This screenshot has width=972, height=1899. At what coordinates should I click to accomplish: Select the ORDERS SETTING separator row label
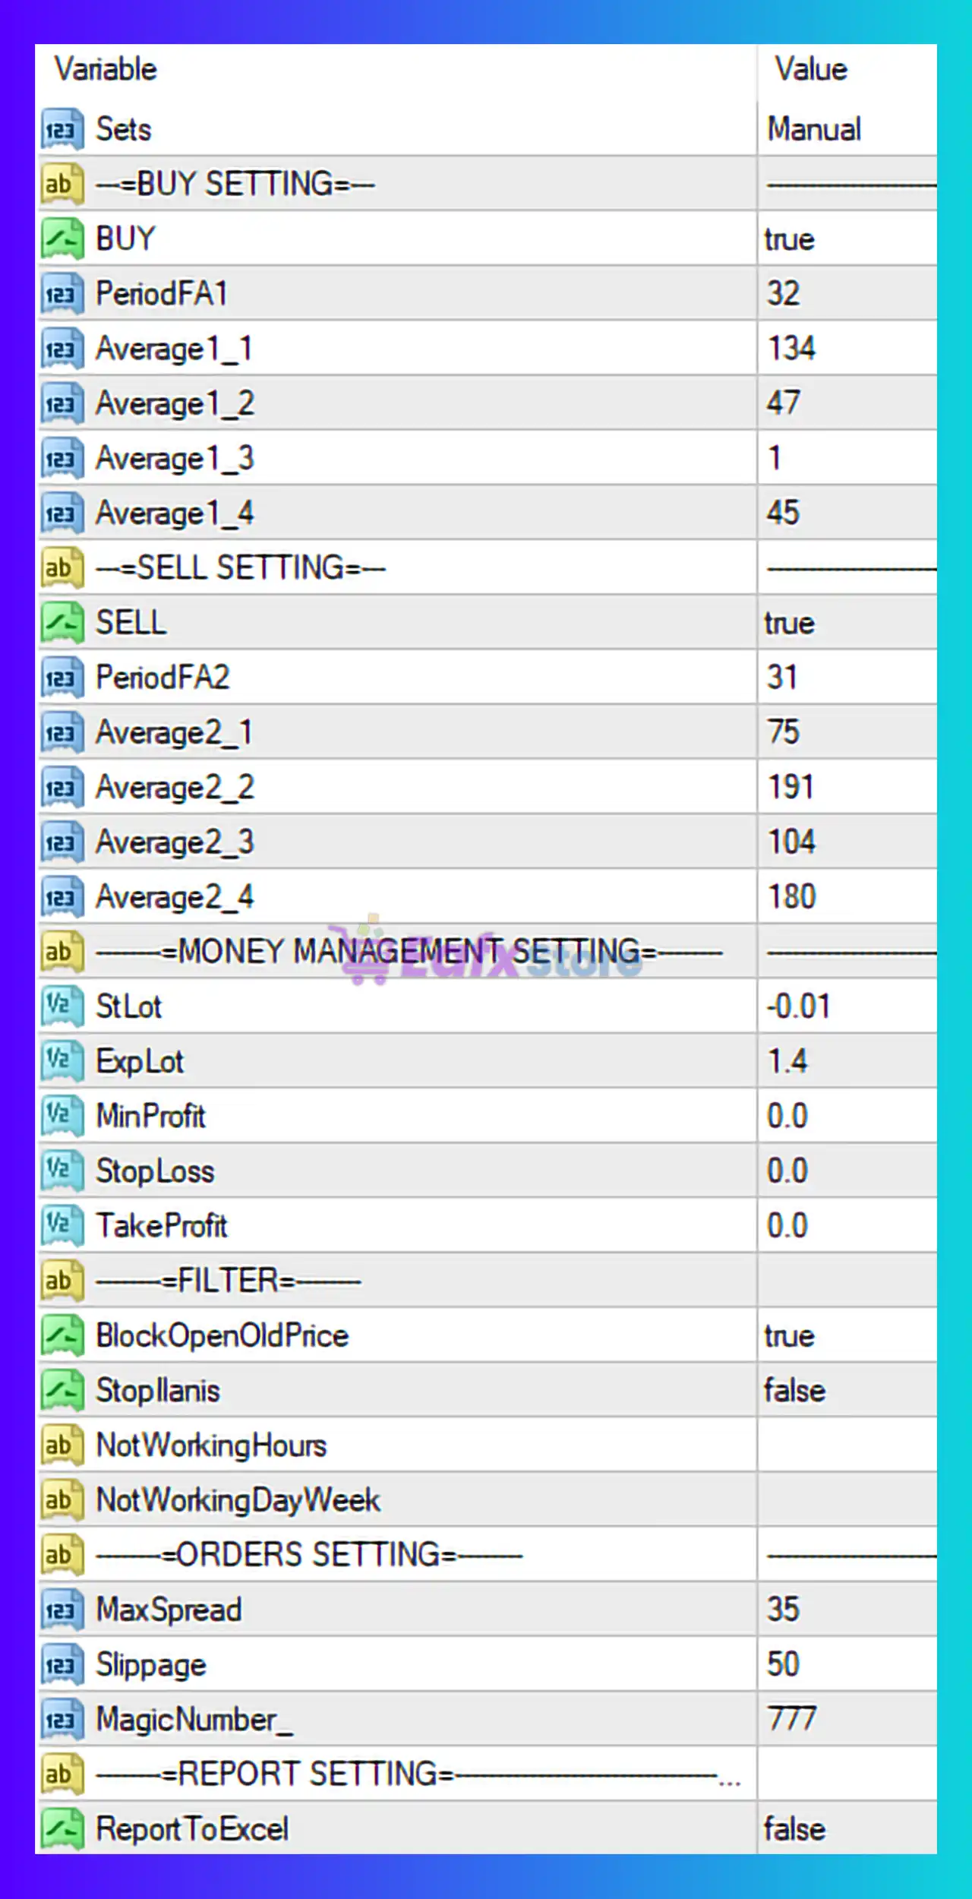[x=310, y=1555]
